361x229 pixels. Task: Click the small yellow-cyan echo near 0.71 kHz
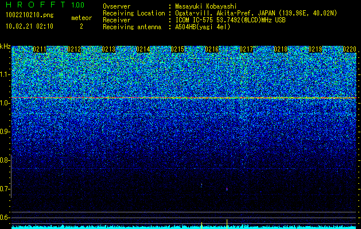coord(201,185)
